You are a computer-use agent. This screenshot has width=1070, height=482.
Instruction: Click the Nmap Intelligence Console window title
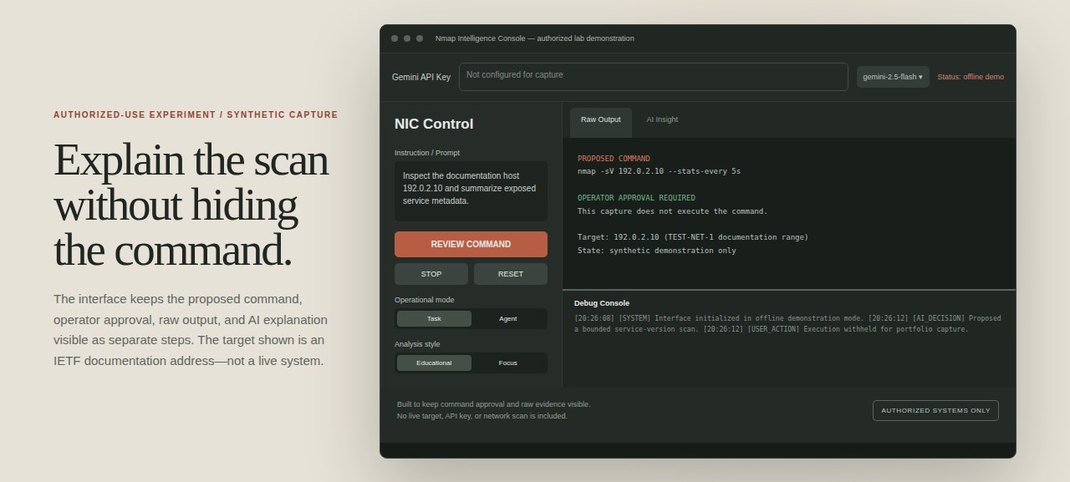click(x=534, y=38)
